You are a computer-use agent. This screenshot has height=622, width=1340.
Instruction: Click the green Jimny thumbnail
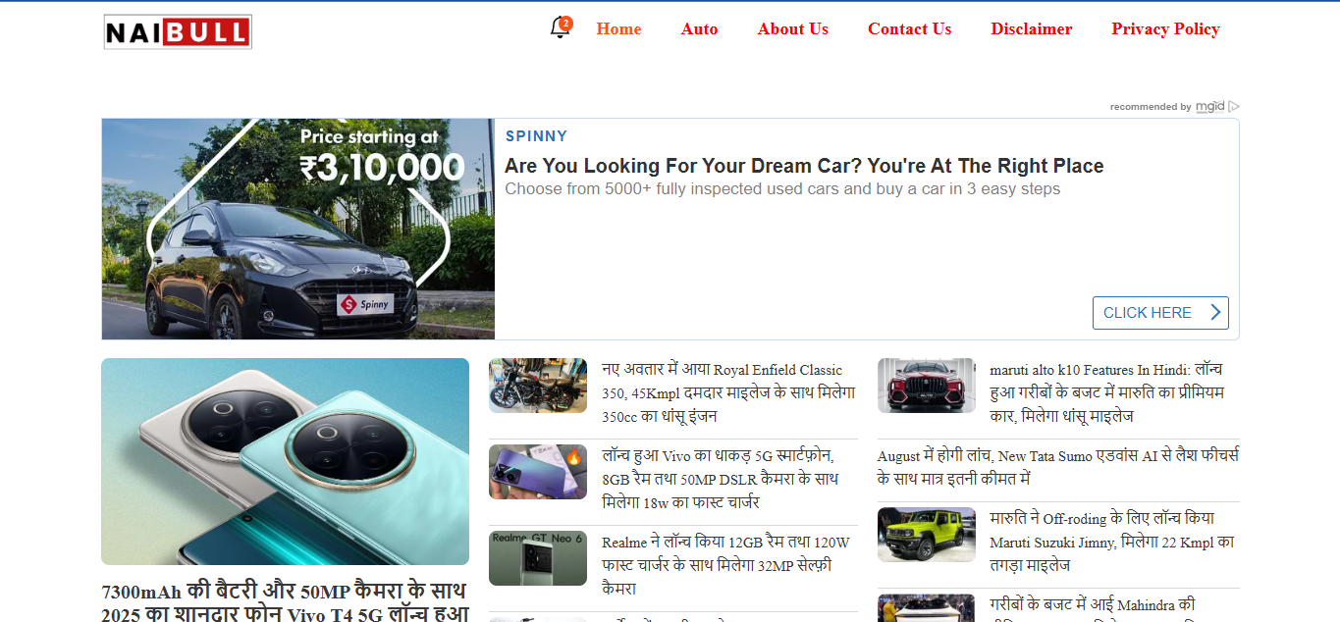[x=927, y=535]
